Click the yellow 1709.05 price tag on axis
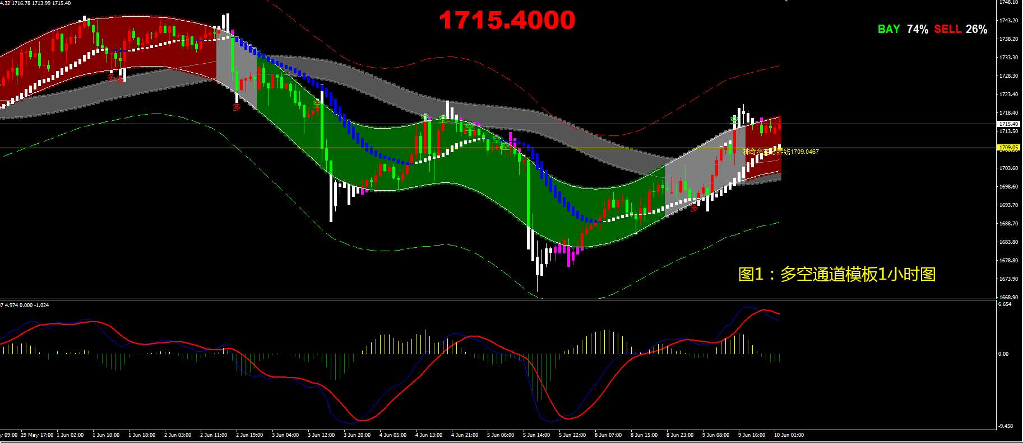 pos(1009,148)
